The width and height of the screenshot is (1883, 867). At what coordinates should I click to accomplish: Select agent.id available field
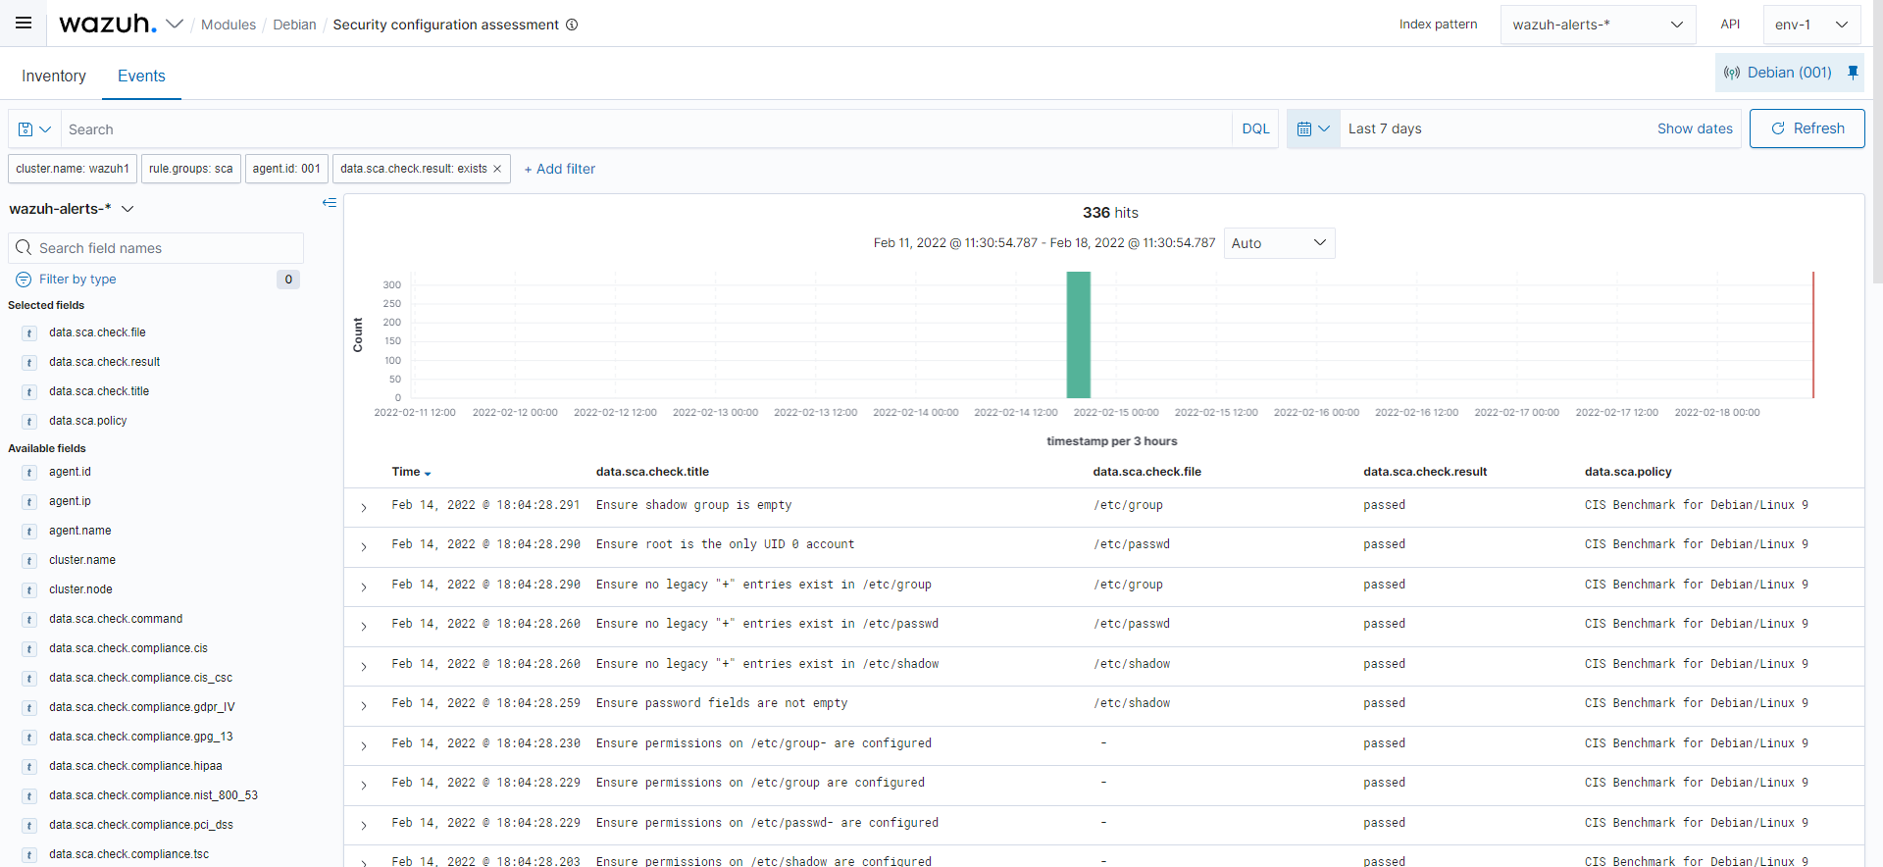point(70,472)
